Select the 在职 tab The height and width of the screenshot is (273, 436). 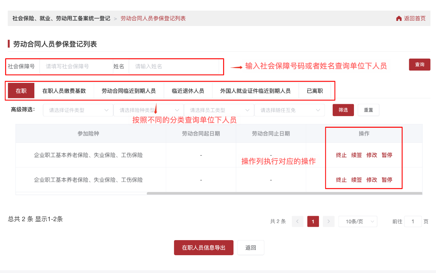pyautogui.click(x=21, y=90)
